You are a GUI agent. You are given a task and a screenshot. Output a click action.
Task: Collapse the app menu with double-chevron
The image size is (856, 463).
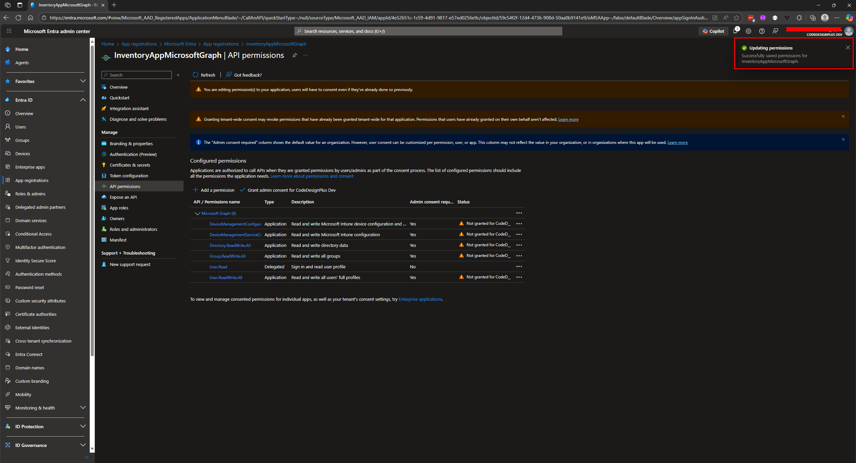[x=178, y=75]
